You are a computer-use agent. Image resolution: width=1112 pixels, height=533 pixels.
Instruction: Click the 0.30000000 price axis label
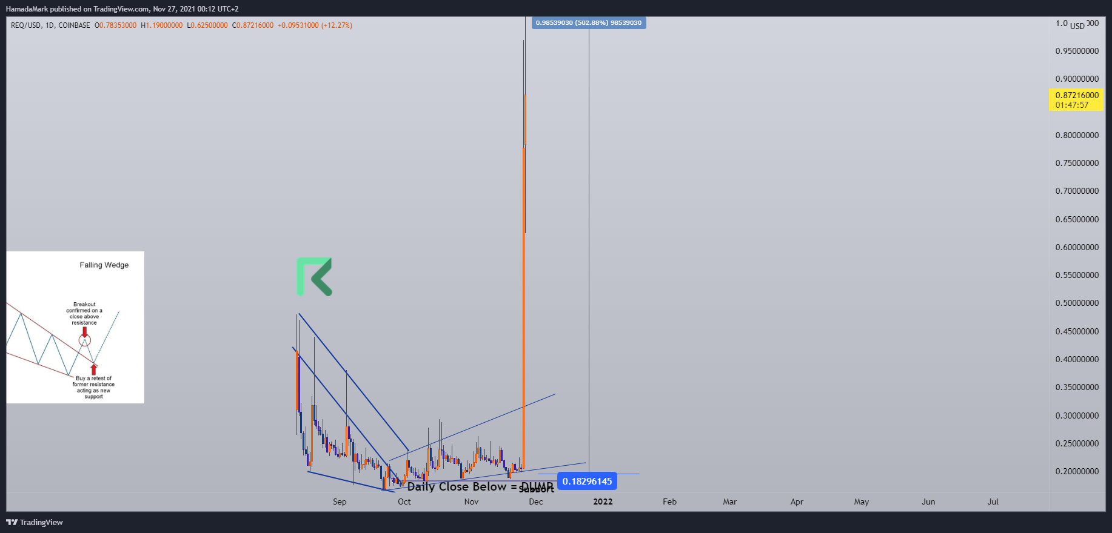[1077, 415]
